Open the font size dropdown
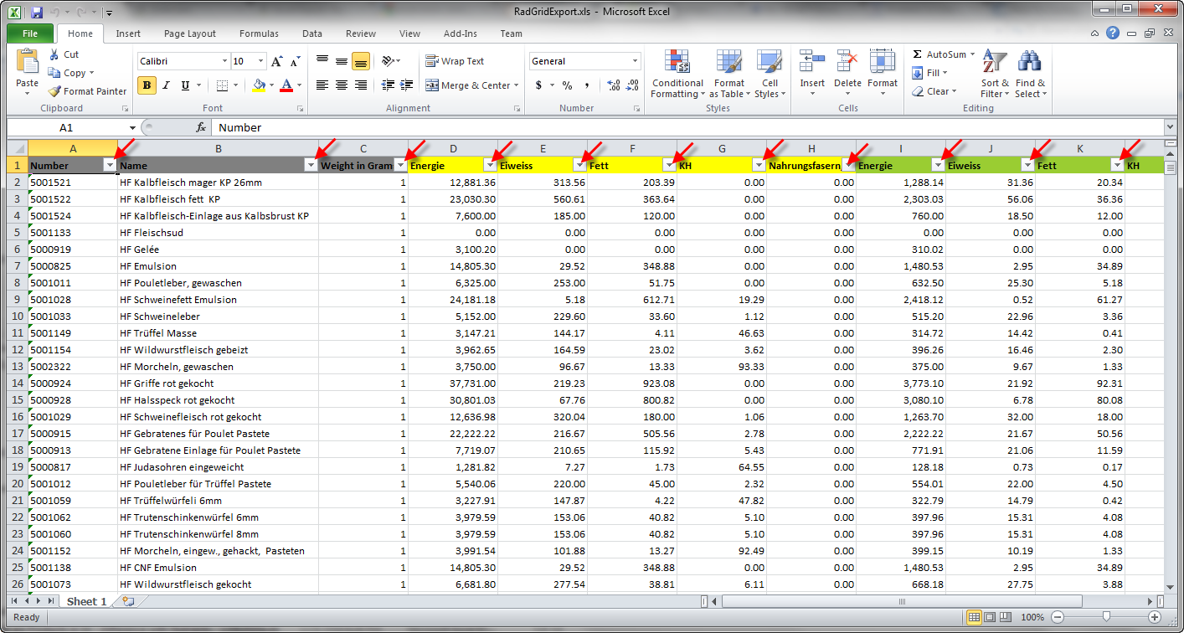This screenshot has height=633, width=1184. (260, 61)
